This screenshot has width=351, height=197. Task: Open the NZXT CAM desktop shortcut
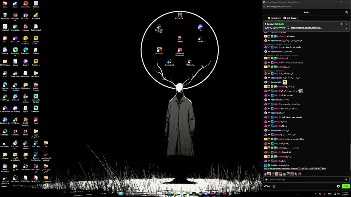(x=15, y=39)
